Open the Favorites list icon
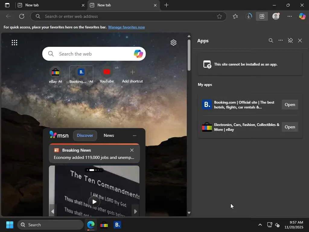This screenshot has width=309, height=232. (x=235, y=16)
